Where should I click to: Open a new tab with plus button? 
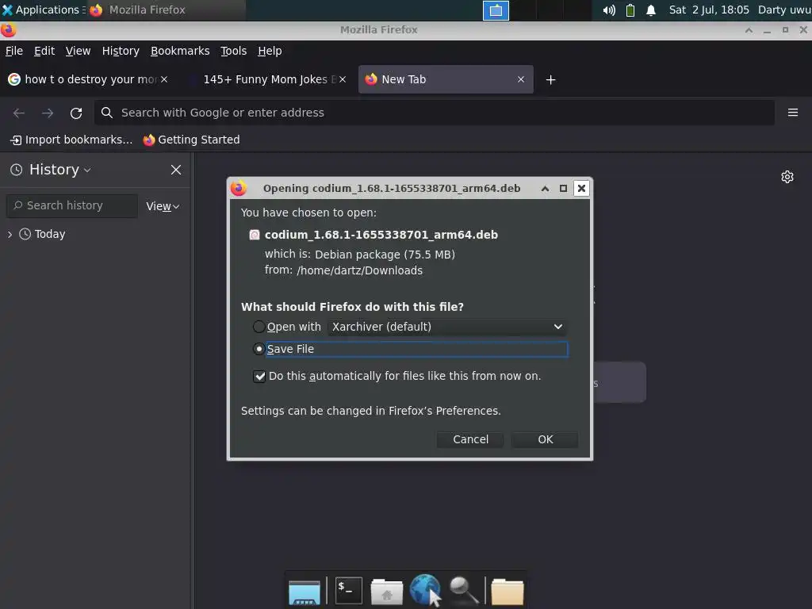(550, 80)
